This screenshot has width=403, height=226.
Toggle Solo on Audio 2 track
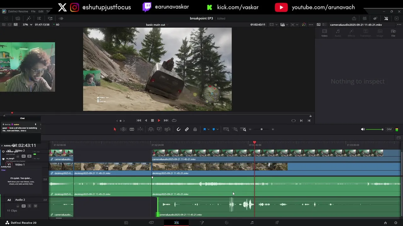[29, 206]
